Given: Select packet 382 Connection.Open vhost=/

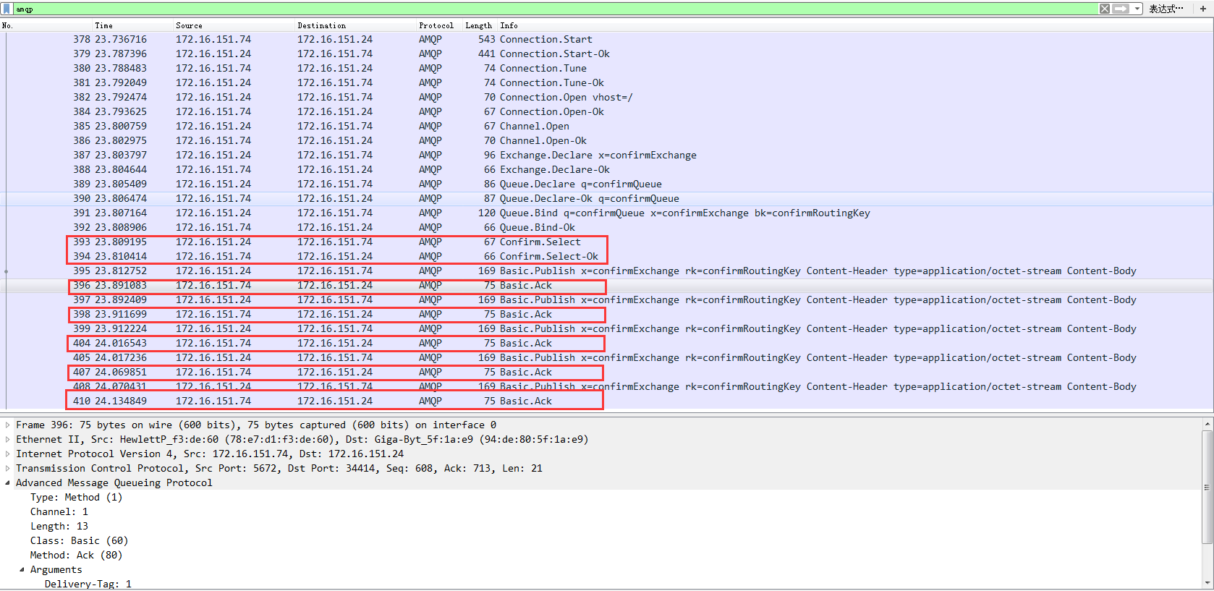Looking at the screenshot, I should click(x=606, y=97).
